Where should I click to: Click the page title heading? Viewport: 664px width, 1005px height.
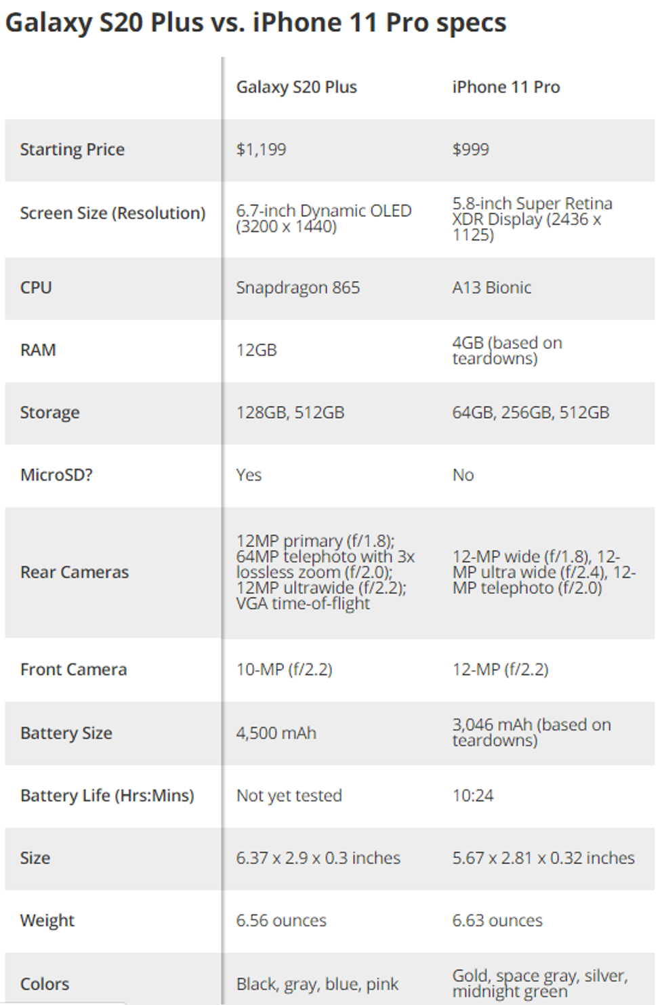tap(255, 23)
